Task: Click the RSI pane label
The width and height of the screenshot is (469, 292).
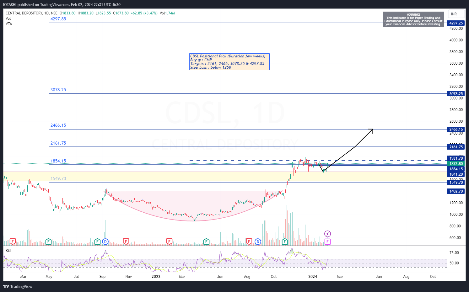Action: coord(8,251)
